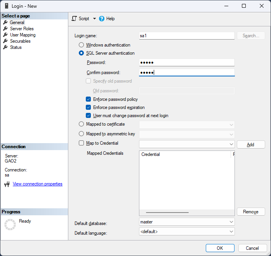The height and width of the screenshot is (256, 271).
Task: Open the General page
Action: (x=17, y=22)
